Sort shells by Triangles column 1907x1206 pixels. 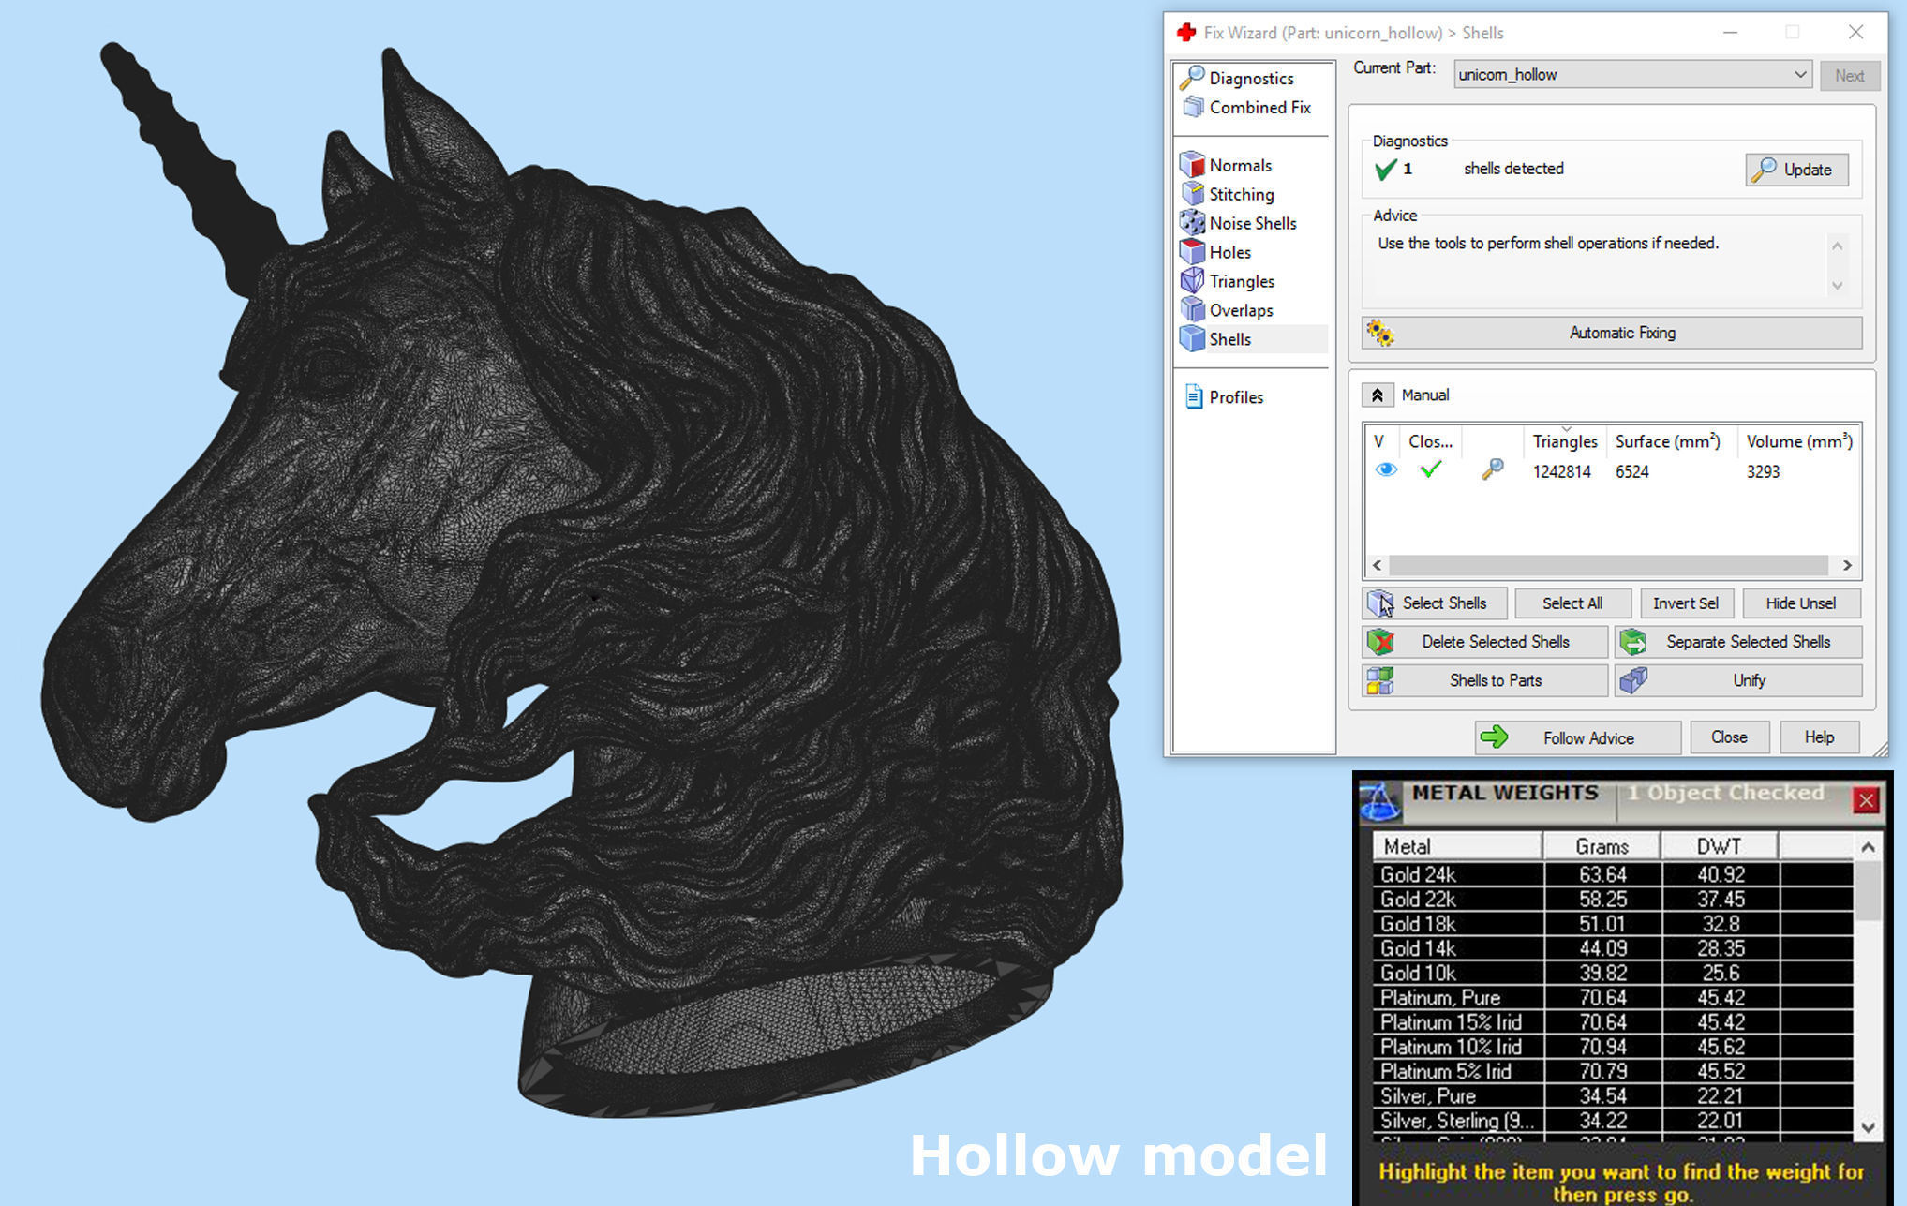1564,442
